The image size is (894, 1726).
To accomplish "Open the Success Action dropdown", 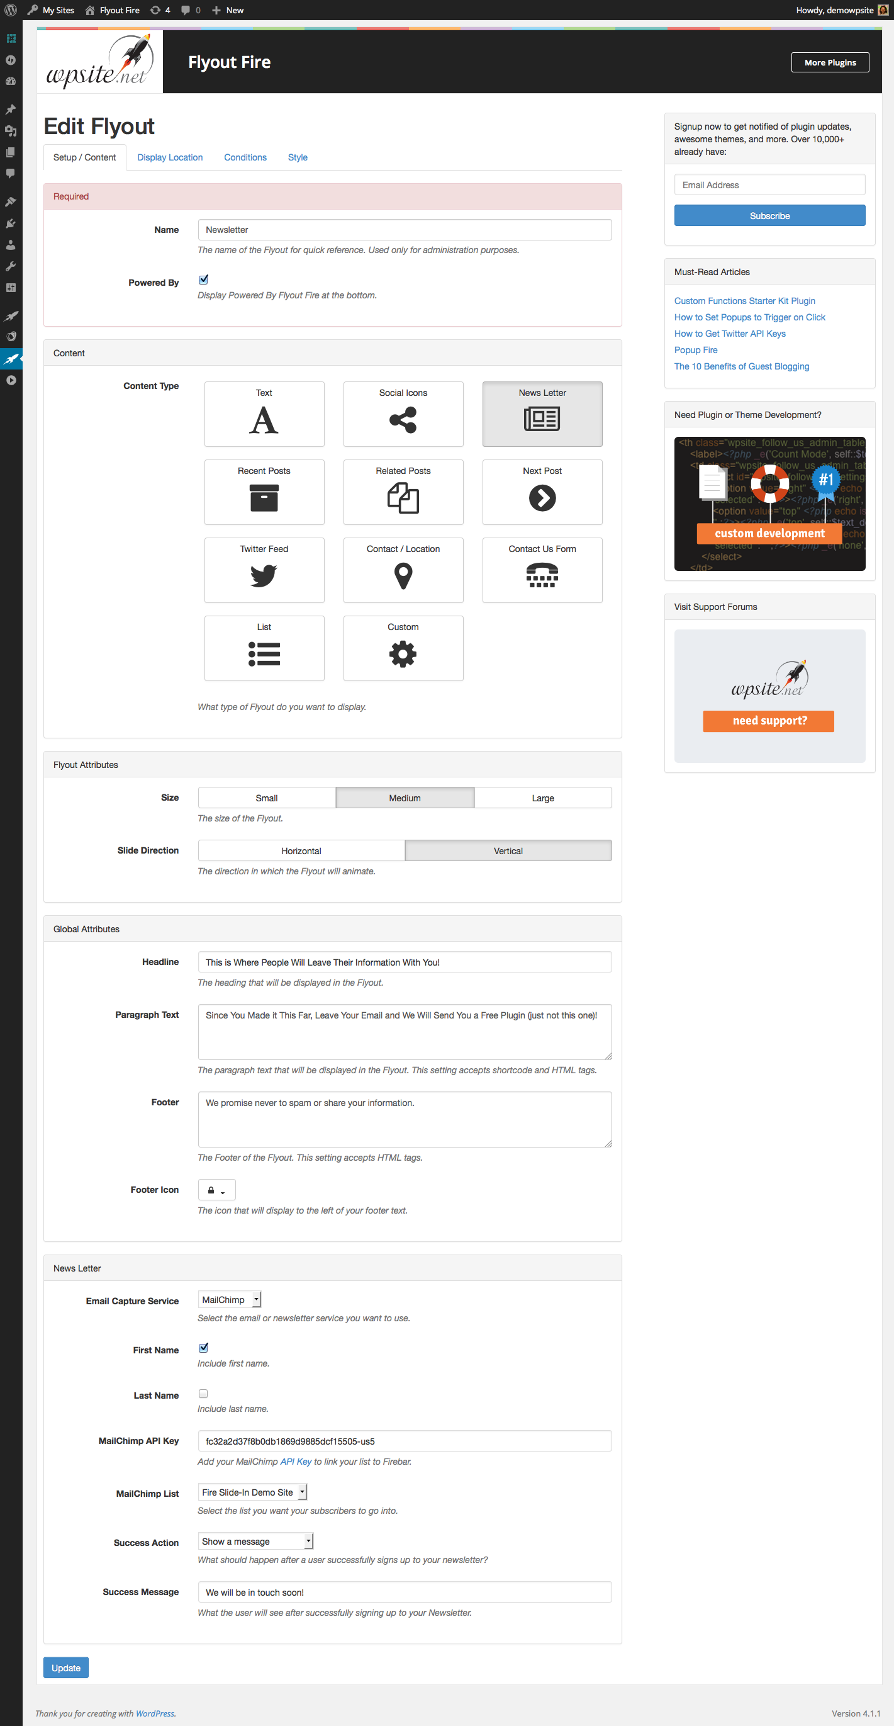I will coord(256,1541).
